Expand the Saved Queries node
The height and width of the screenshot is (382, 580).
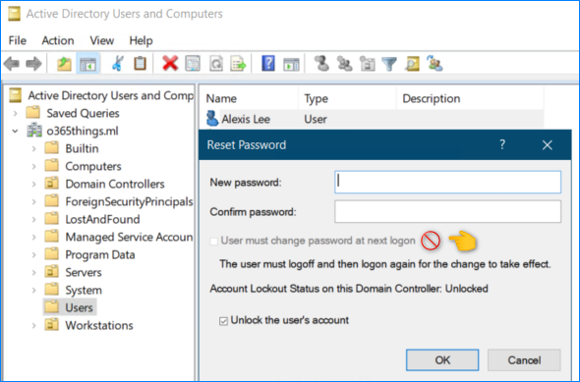tap(15, 113)
